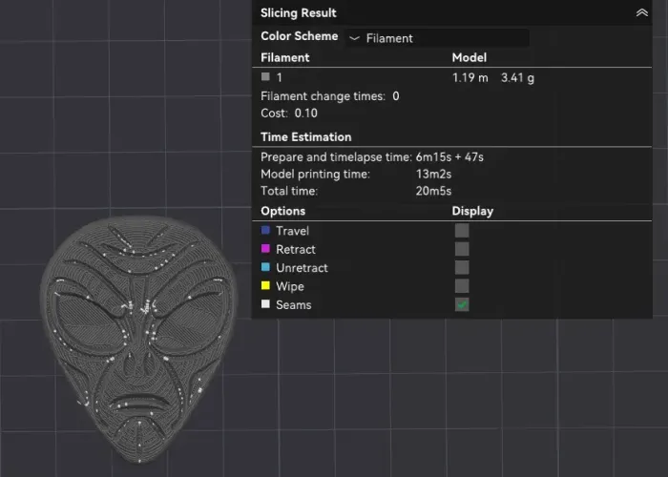Enable the Travel display checkbox
Viewport: 668px width, 477px height.
pos(462,231)
